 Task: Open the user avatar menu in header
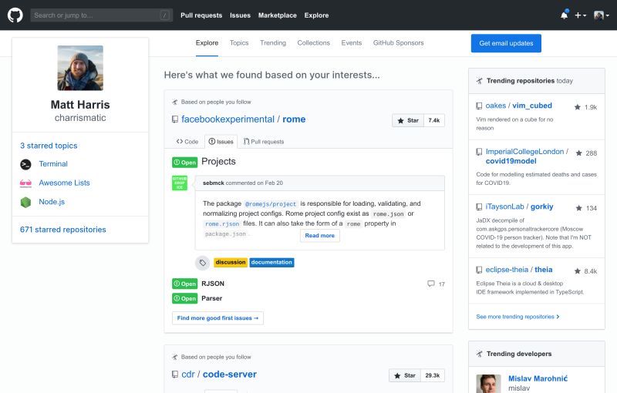point(602,15)
